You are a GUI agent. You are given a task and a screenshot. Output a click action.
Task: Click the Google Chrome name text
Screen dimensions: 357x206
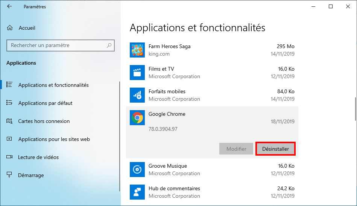coord(167,114)
